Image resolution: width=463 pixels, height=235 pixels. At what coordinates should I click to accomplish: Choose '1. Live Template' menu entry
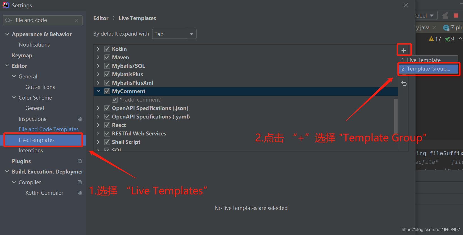pyautogui.click(x=428, y=60)
